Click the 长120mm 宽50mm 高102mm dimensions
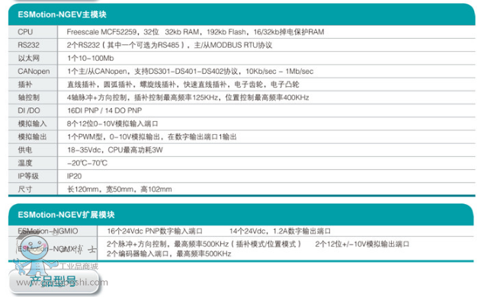This screenshot has width=494, height=297. pos(120,189)
